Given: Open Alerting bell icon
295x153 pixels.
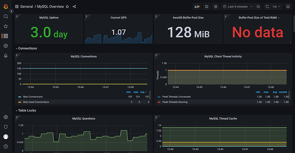Looking at the screenshot, I should coord(6,56).
